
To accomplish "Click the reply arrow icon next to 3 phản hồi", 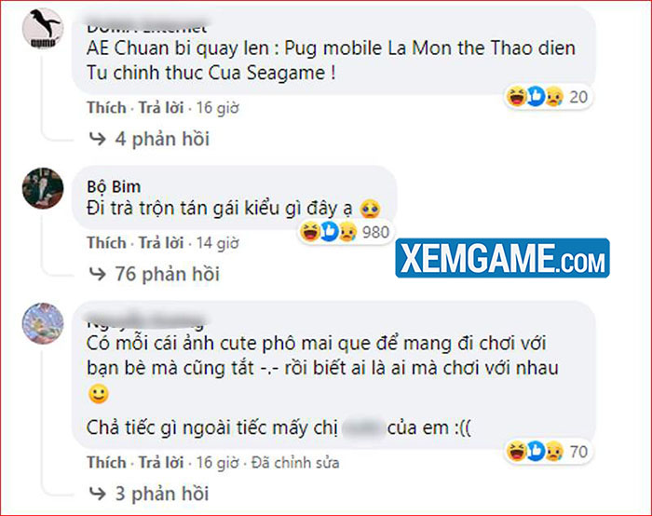I will (x=98, y=494).
